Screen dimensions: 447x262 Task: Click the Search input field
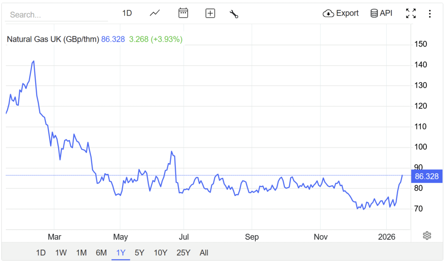point(56,14)
